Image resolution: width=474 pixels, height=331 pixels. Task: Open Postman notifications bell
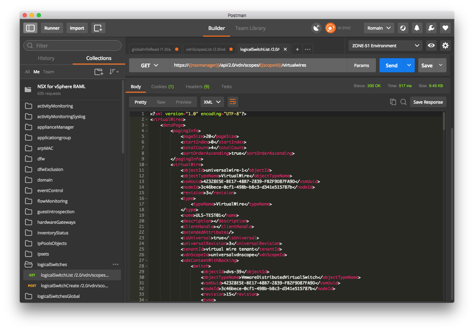click(416, 28)
